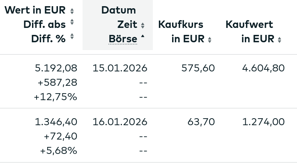297x165 pixels.
Task: Click the Börse ascending sort arrow
Action: click(143, 37)
